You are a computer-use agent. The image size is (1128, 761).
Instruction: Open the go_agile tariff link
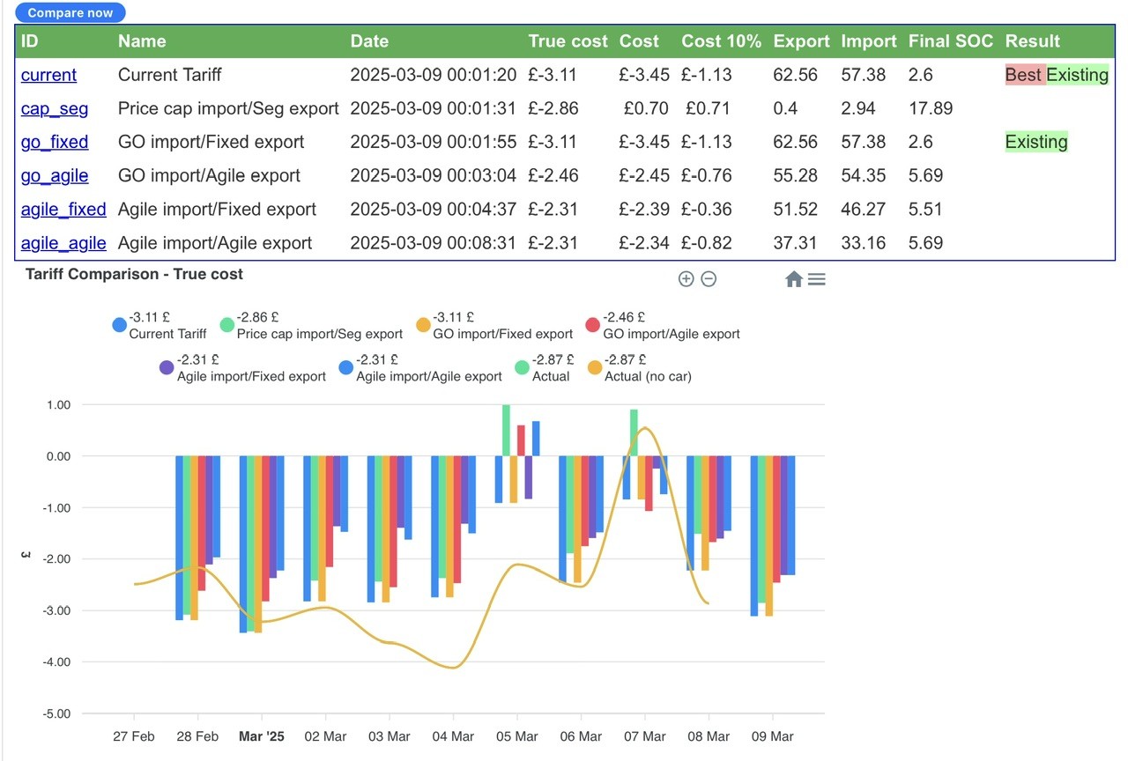55,175
